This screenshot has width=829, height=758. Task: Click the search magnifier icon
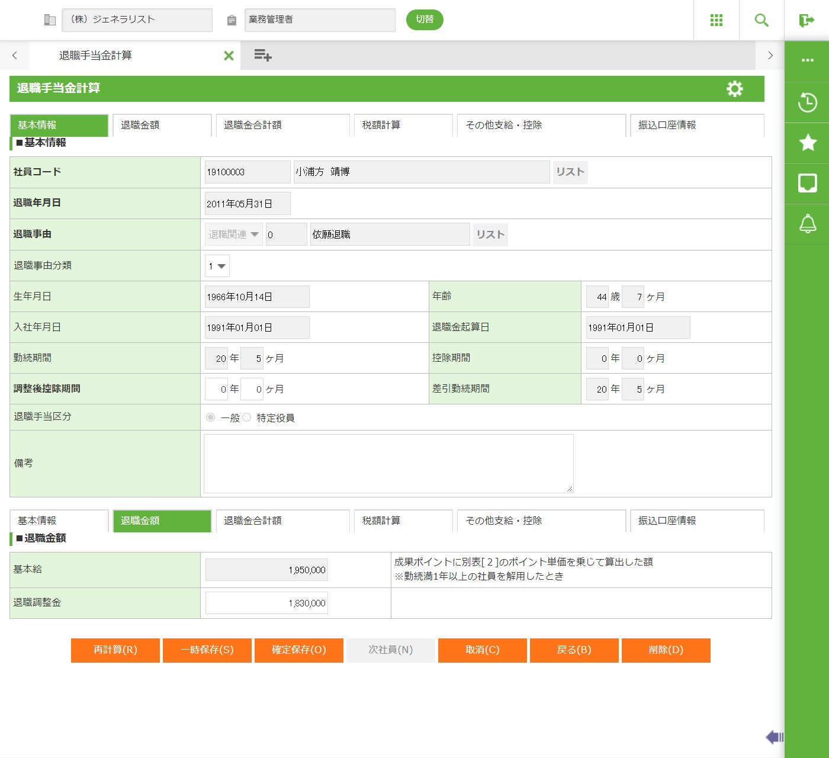point(761,20)
